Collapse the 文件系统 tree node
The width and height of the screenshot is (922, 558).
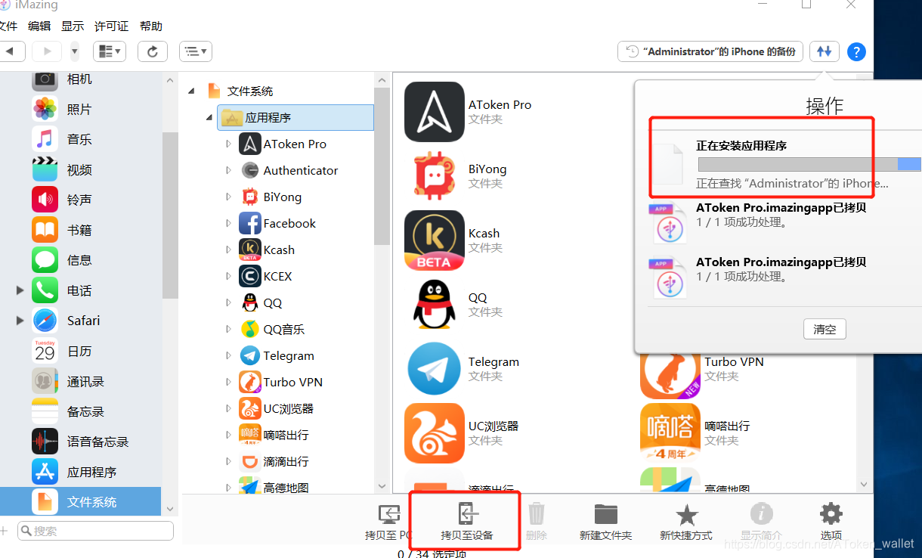click(x=191, y=91)
